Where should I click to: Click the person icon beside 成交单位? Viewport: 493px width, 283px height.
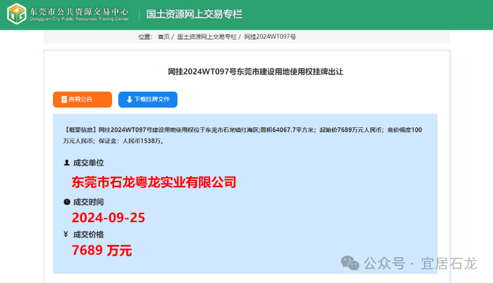[x=67, y=162]
